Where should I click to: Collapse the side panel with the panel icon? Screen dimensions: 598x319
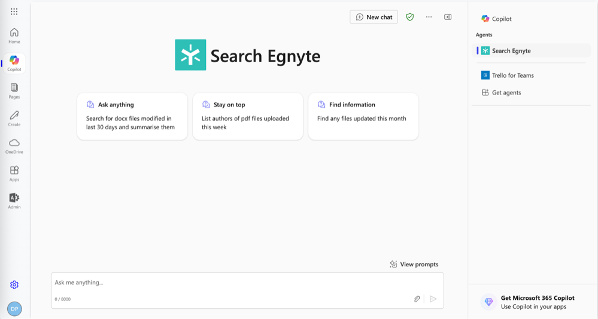(448, 17)
